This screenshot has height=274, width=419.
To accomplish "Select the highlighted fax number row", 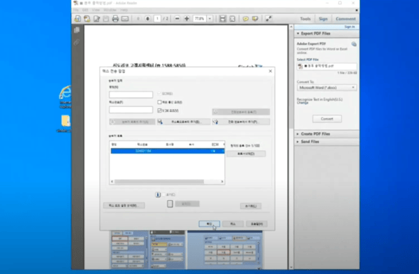I will click(x=168, y=151).
